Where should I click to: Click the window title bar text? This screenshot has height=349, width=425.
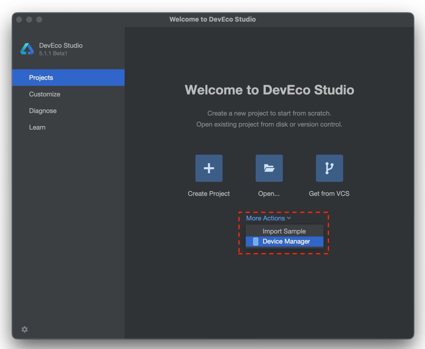[212, 19]
